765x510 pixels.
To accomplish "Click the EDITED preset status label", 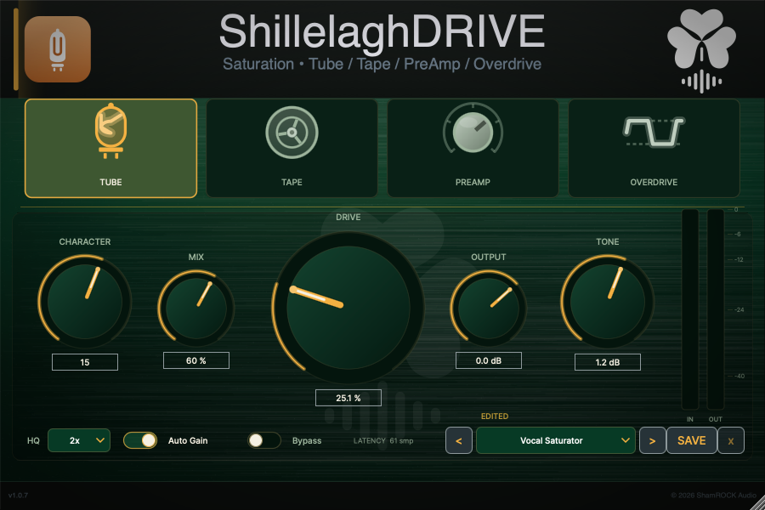I will pyautogui.click(x=495, y=416).
